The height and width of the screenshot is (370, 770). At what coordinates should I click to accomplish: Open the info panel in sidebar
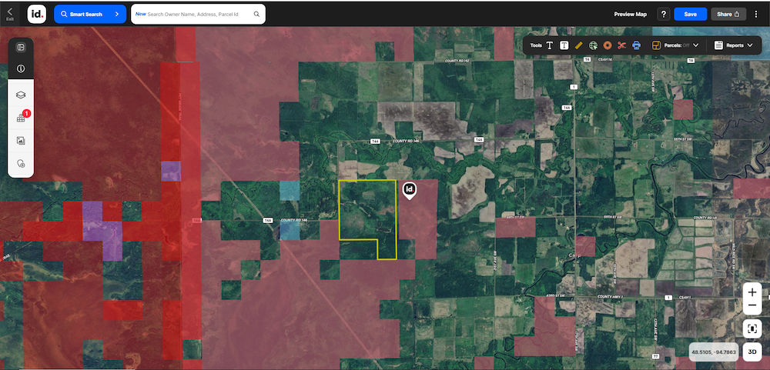tap(21, 68)
